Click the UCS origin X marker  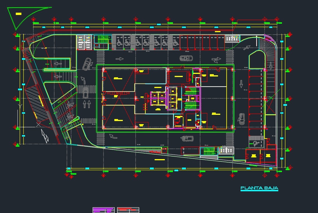click(38, 124)
